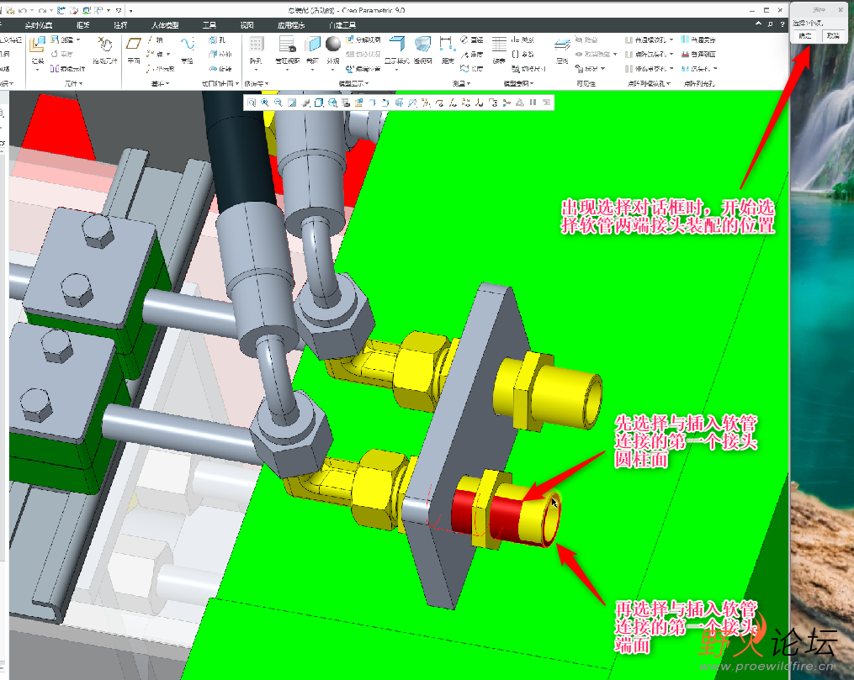Screen dimensions: 854x680
Task: Confirm selection with 确定 button
Action: 805,36
